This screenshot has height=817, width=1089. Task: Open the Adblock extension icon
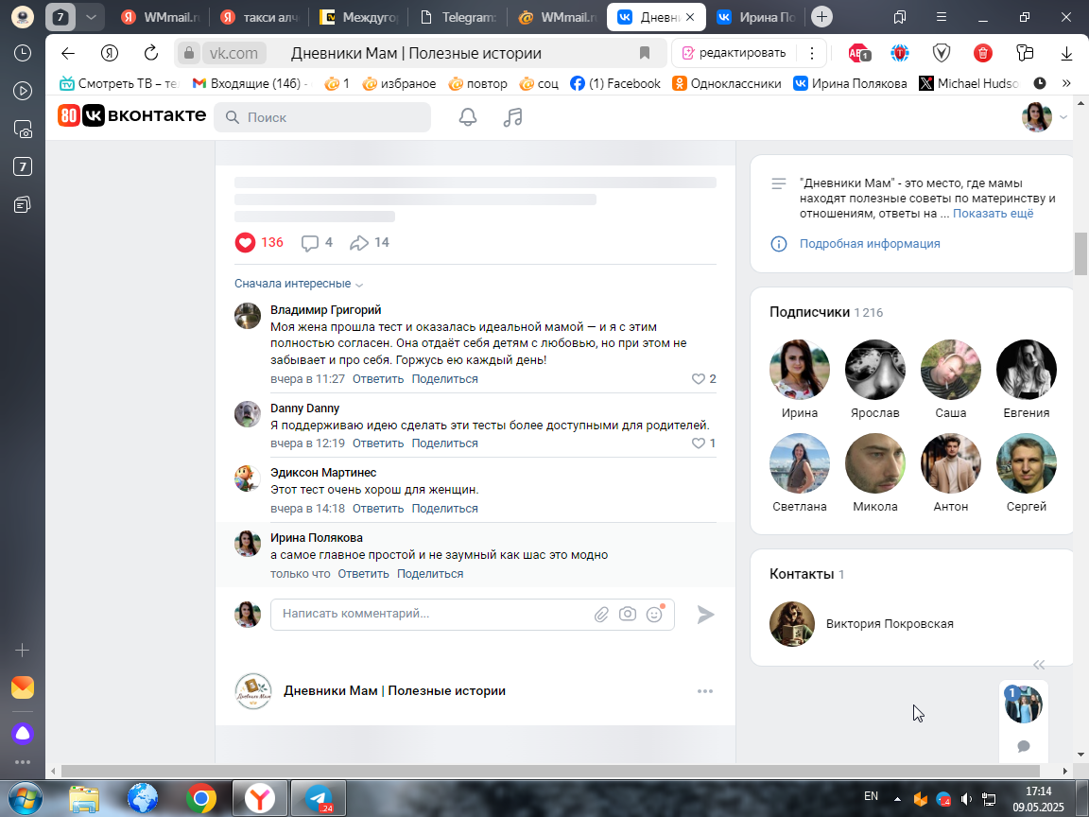point(858,53)
